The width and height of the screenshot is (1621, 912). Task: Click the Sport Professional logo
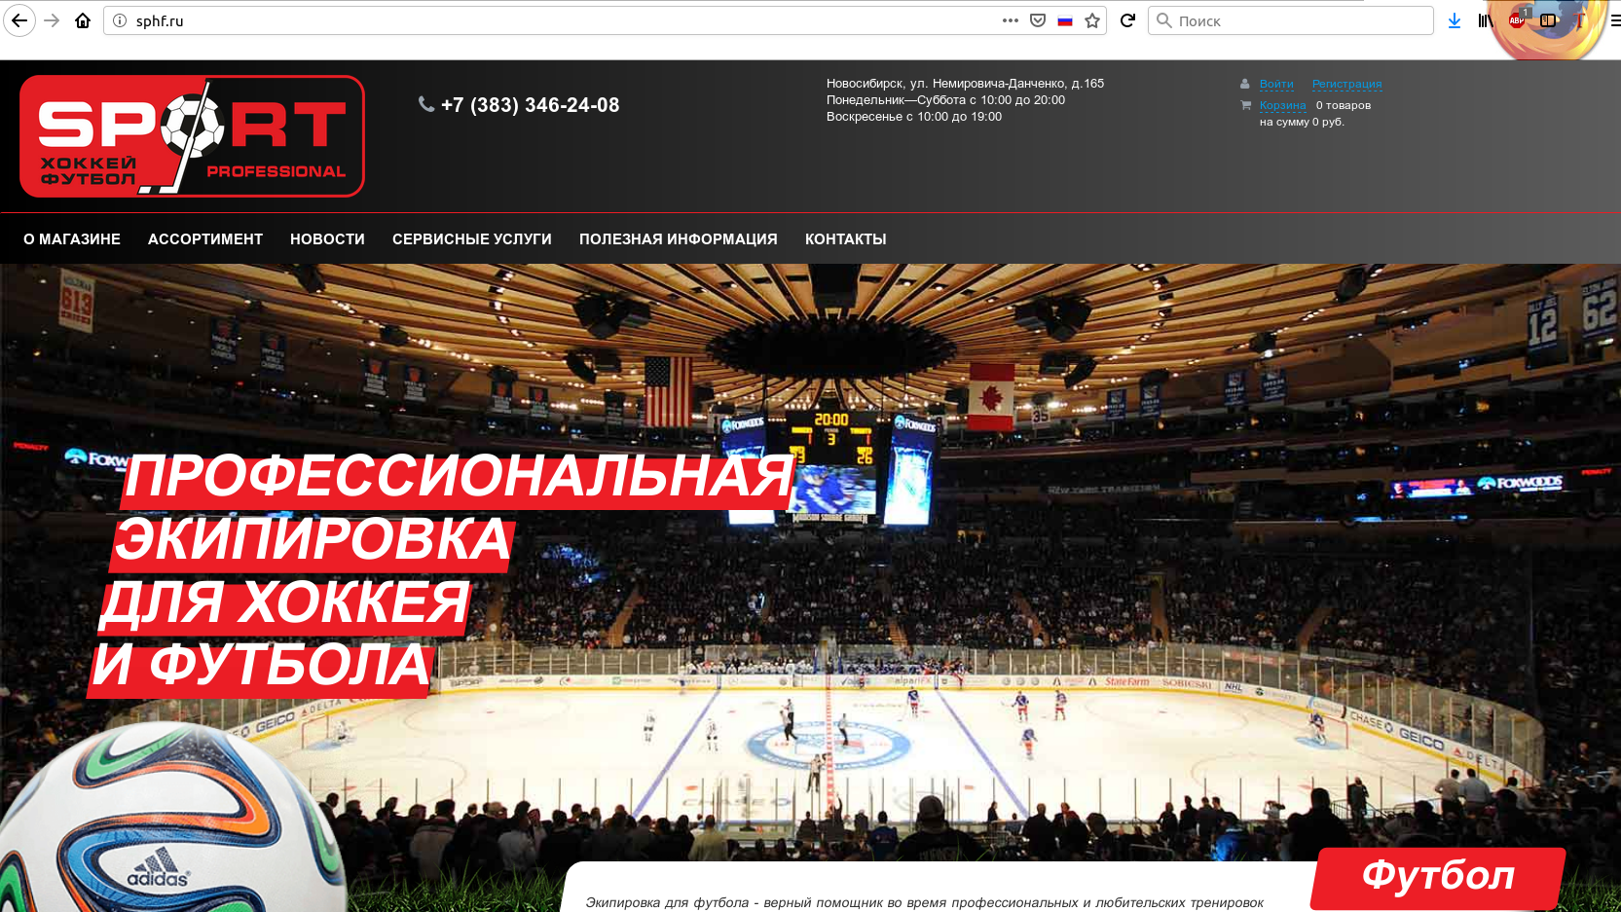click(192, 136)
